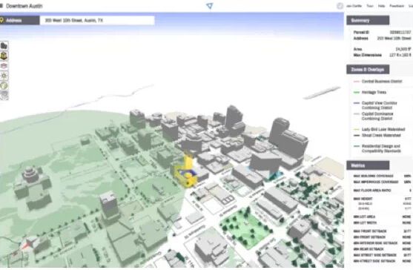Image resolution: width=413 pixels, height=270 pixels.
Task: Click the triangular logo at top center
Action: (x=209, y=6)
